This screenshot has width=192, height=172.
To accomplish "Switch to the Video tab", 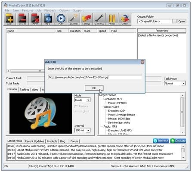I will coord(35,90).
